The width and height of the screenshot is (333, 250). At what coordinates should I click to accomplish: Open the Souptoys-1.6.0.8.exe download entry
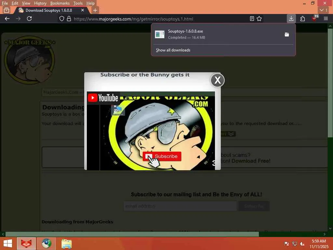[x=217, y=34]
